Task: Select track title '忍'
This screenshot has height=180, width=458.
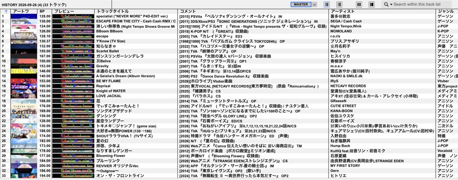Action: pos(98,101)
